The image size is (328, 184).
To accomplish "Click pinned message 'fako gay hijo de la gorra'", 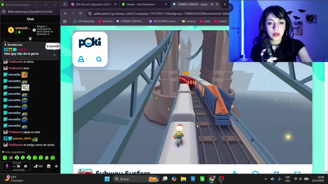I will pos(21,54).
